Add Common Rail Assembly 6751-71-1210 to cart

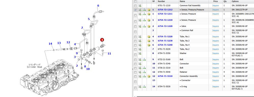tap(140, 6)
